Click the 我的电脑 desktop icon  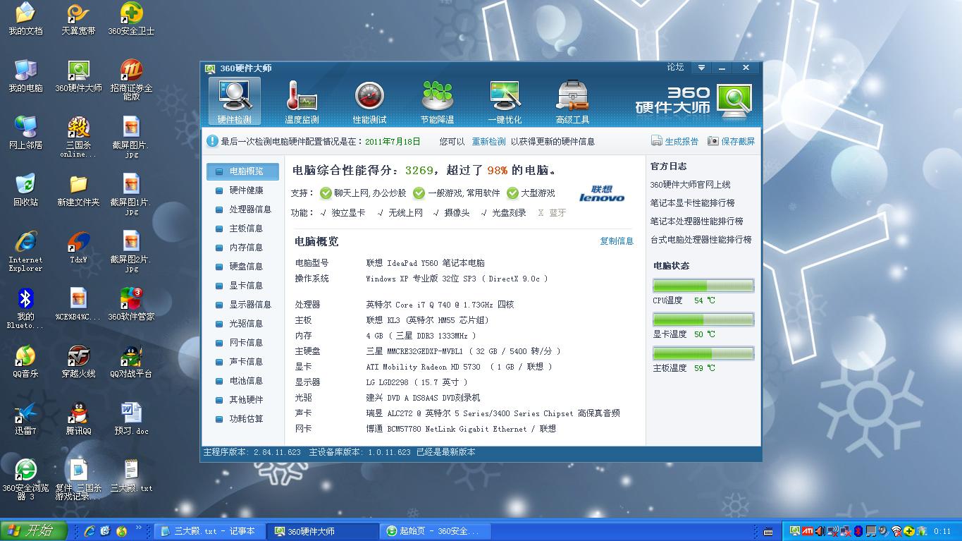(25, 76)
